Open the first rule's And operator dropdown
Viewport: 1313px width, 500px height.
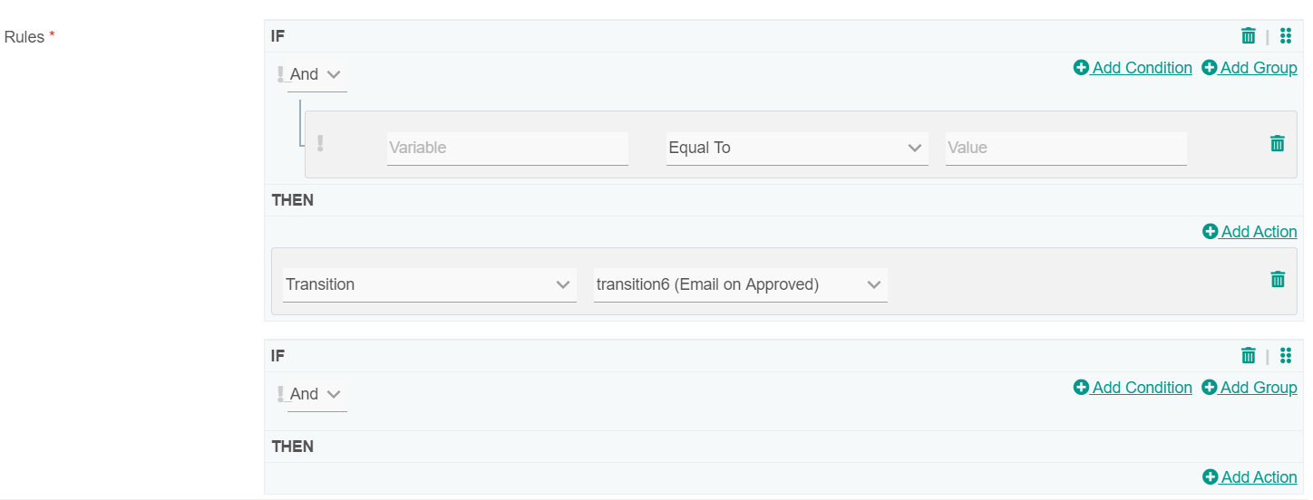pos(316,74)
